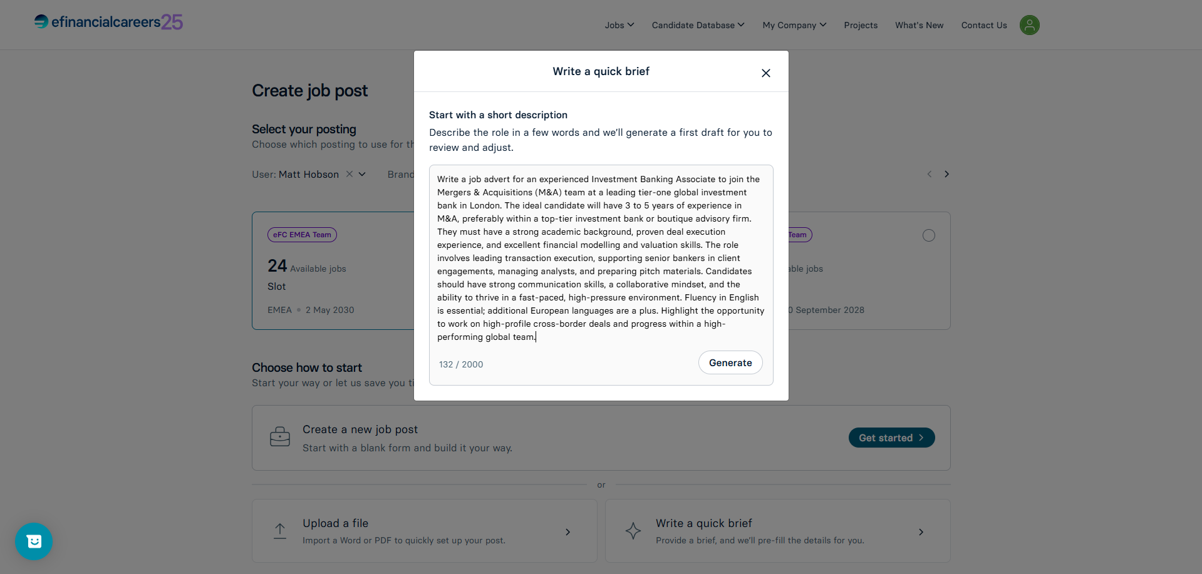Viewport: 1202px width, 574px height.
Task: Open the green user profile avatar
Action: coord(1029,25)
